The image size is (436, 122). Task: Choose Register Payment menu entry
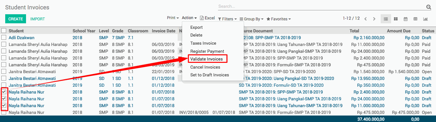pos(207,51)
